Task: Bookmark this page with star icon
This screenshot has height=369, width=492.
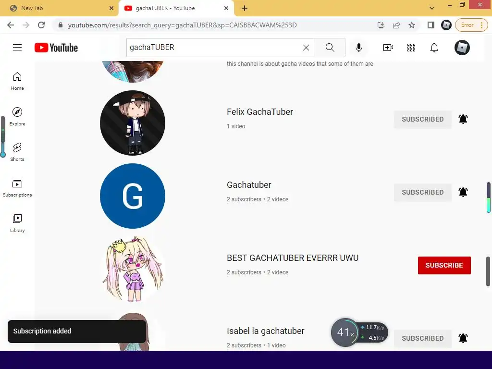Action: 412,25
